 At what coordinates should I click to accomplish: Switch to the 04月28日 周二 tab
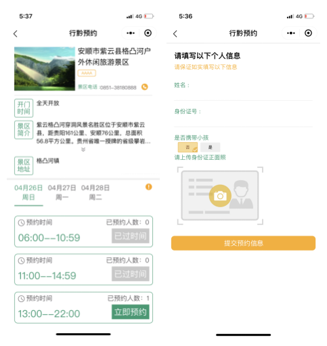95,192
